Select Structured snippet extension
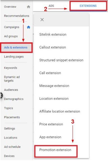Screen dimensions: 108x161 [61, 60]
